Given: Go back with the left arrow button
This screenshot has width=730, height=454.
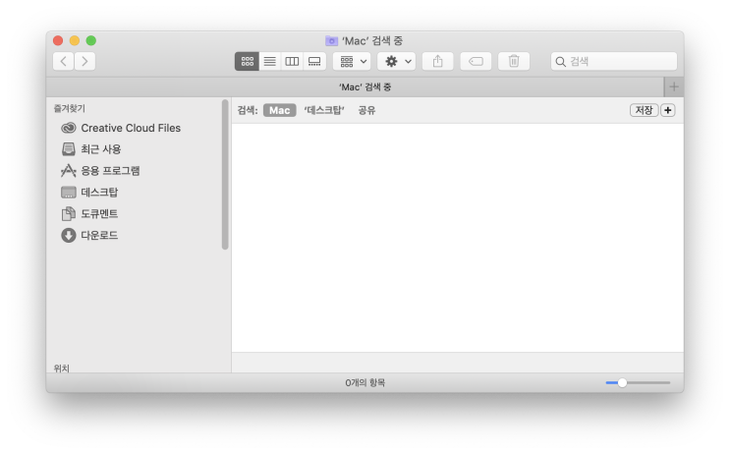Looking at the screenshot, I should click(63, 61).
